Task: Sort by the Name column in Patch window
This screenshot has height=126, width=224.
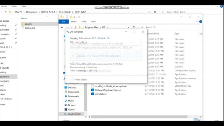Action: [x=24, y=18]
